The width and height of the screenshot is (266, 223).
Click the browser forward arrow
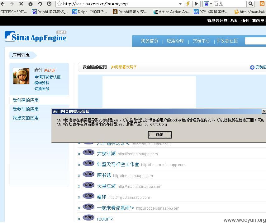pyautogui.click(x=12, y=3)
